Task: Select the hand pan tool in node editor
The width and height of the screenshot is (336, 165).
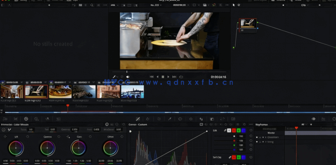Action: coord(239,5)
